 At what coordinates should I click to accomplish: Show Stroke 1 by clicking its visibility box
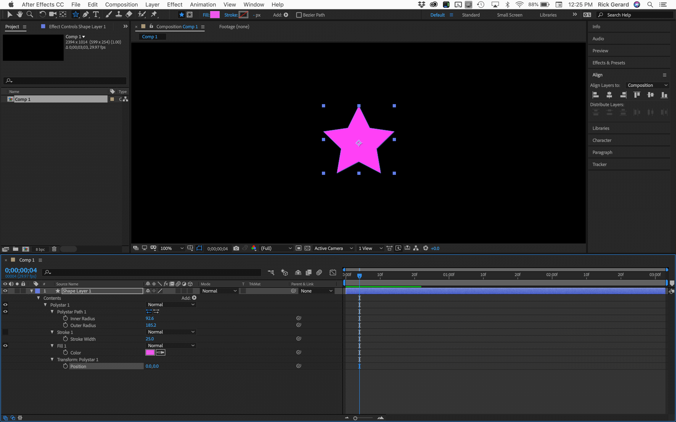point(5,332)
